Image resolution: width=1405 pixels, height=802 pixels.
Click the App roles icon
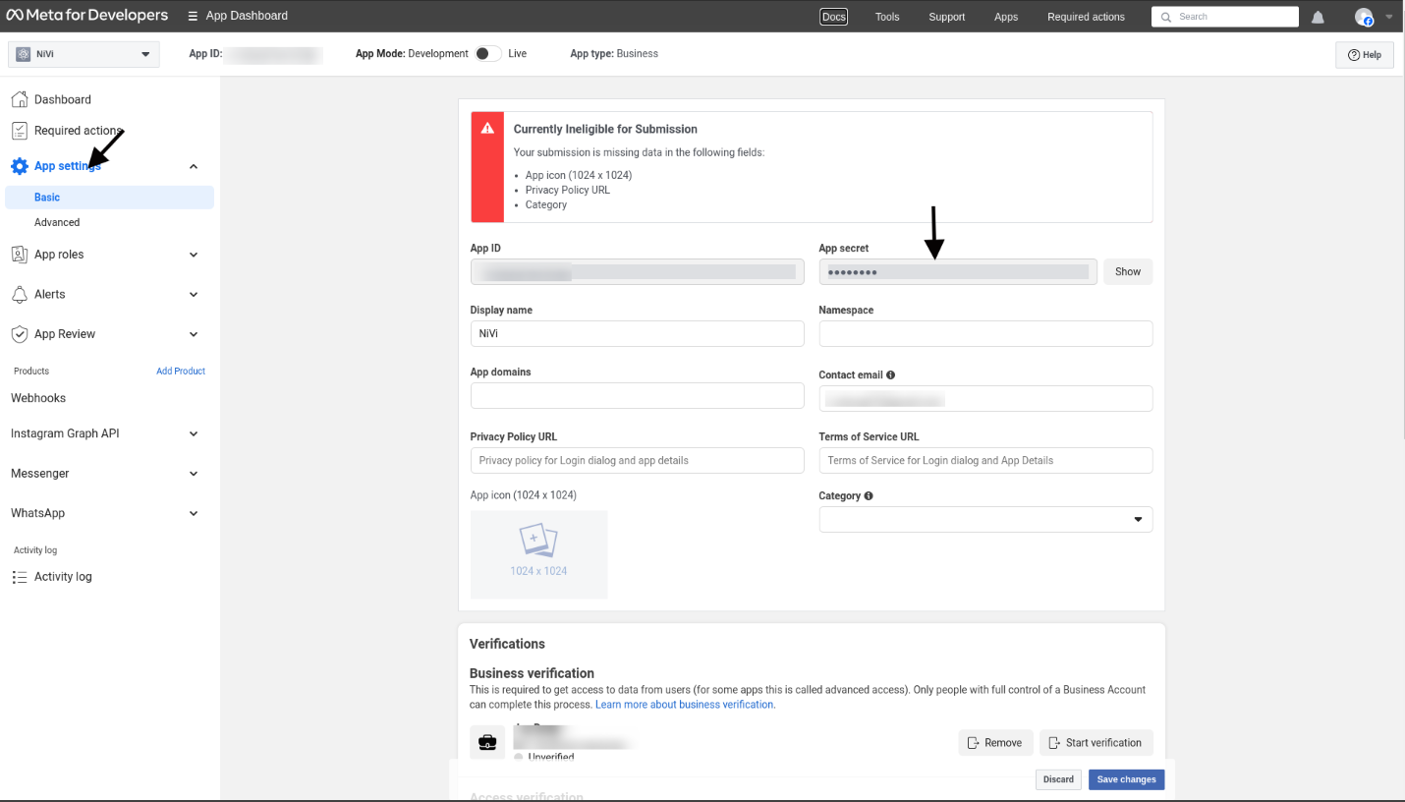[19, 255]
